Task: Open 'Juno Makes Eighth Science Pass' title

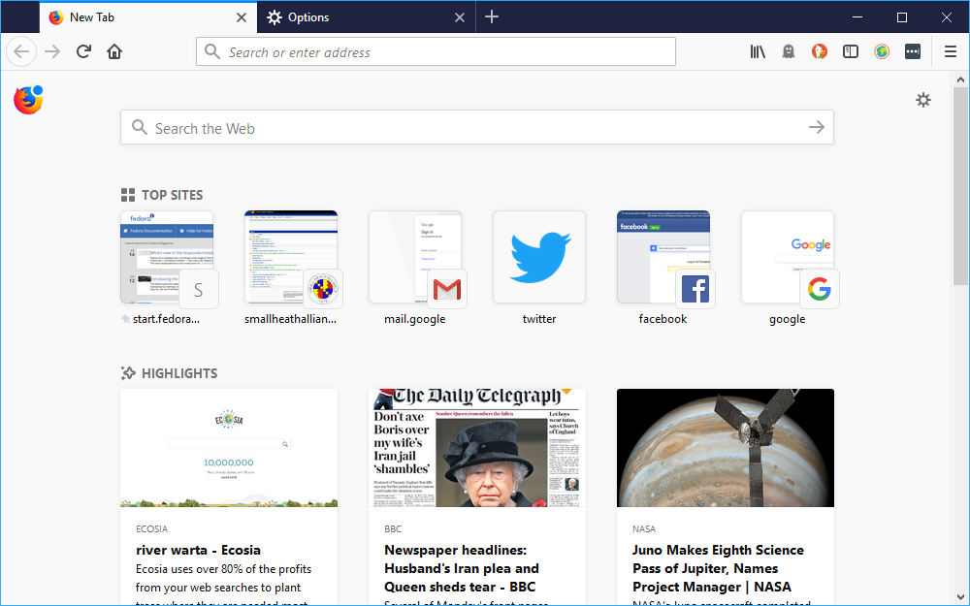Action: click(x=718, y=568)
